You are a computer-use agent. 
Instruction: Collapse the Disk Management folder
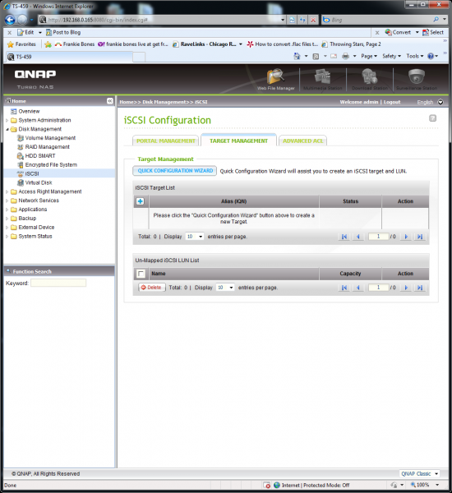[x=7, y=129]
